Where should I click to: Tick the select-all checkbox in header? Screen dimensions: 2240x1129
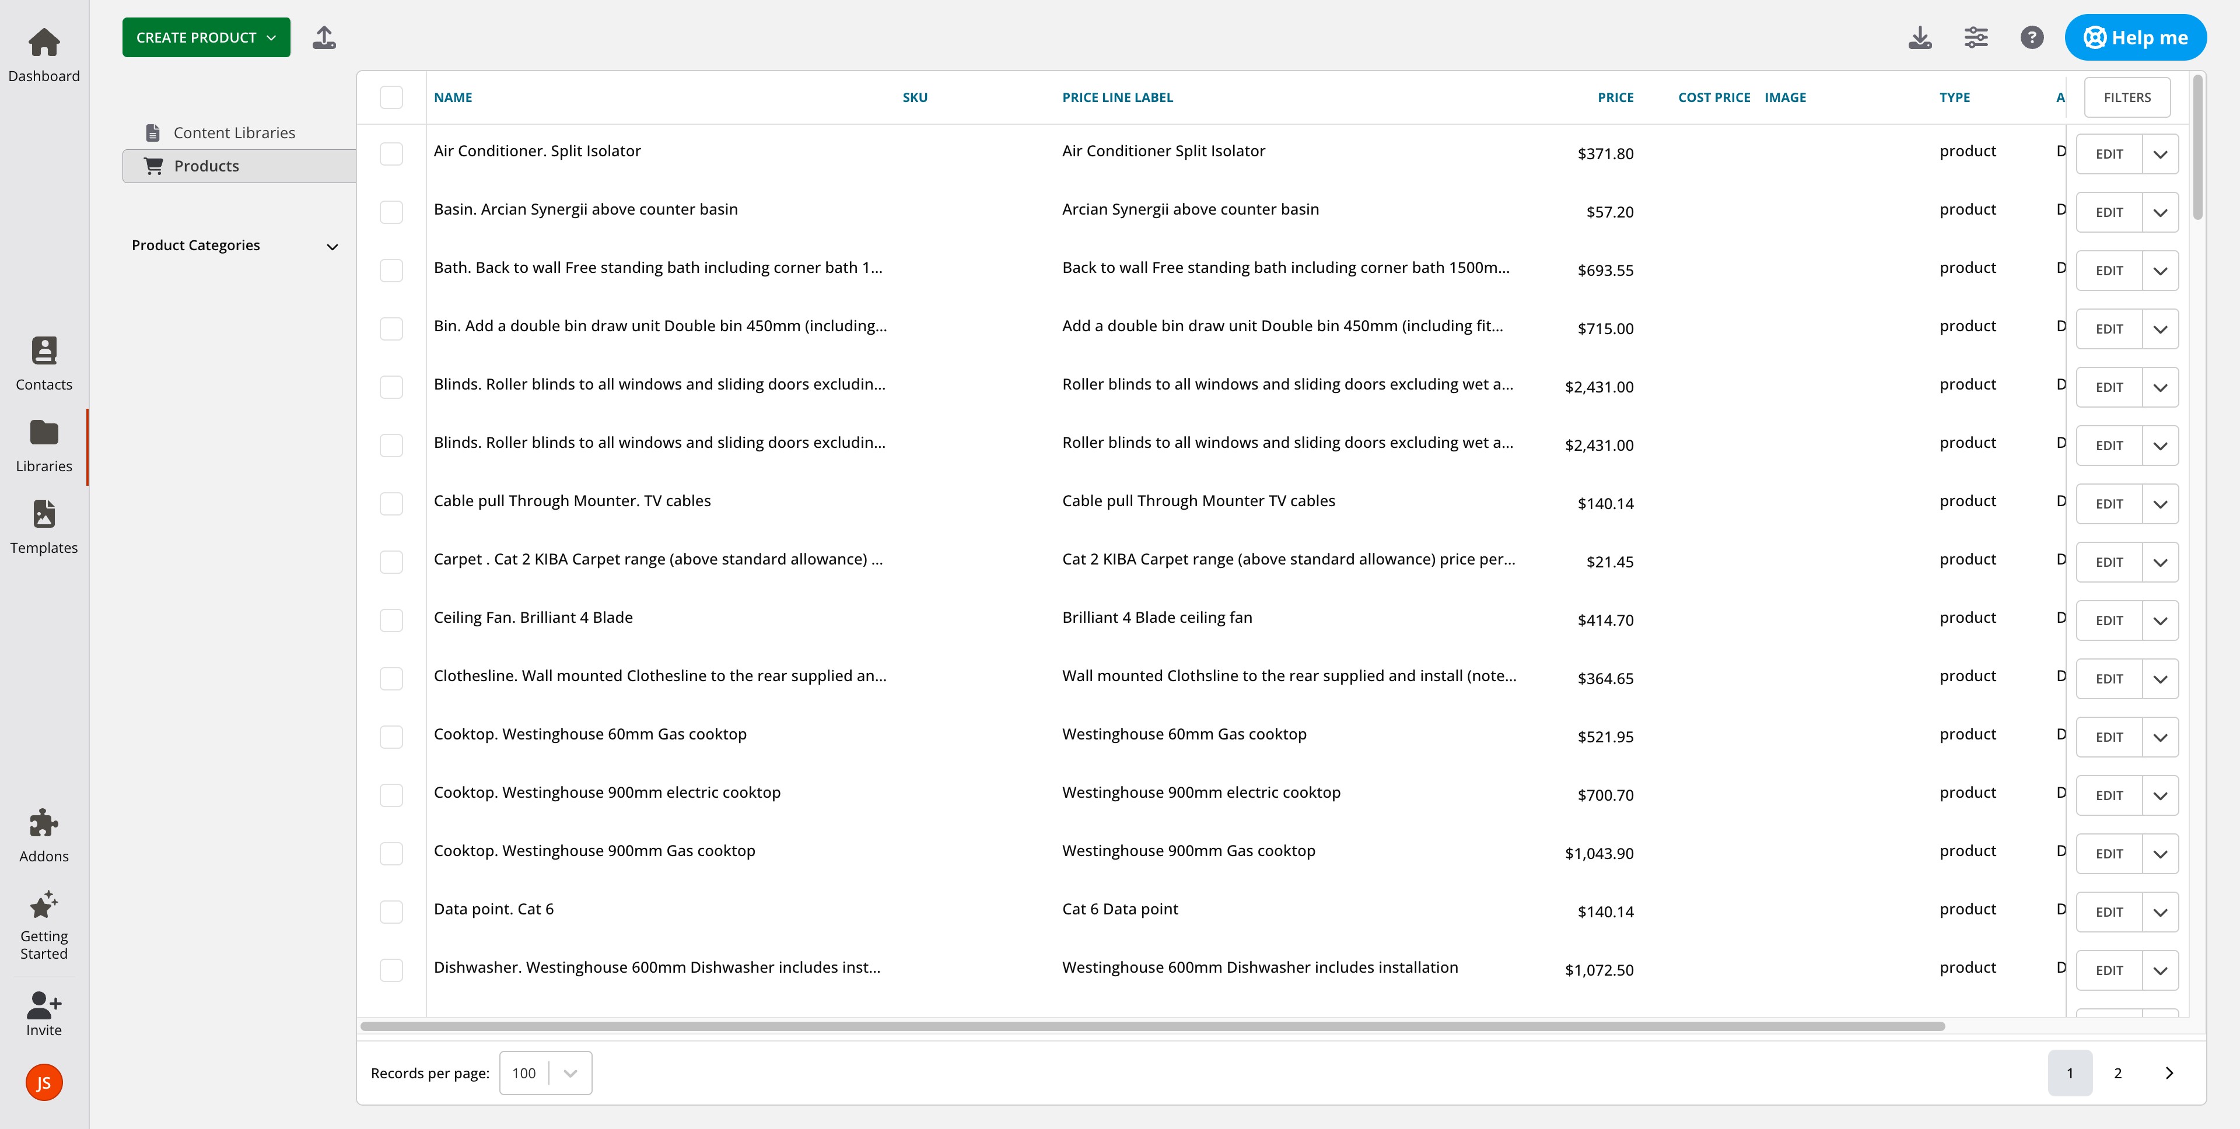pos(391,97)
